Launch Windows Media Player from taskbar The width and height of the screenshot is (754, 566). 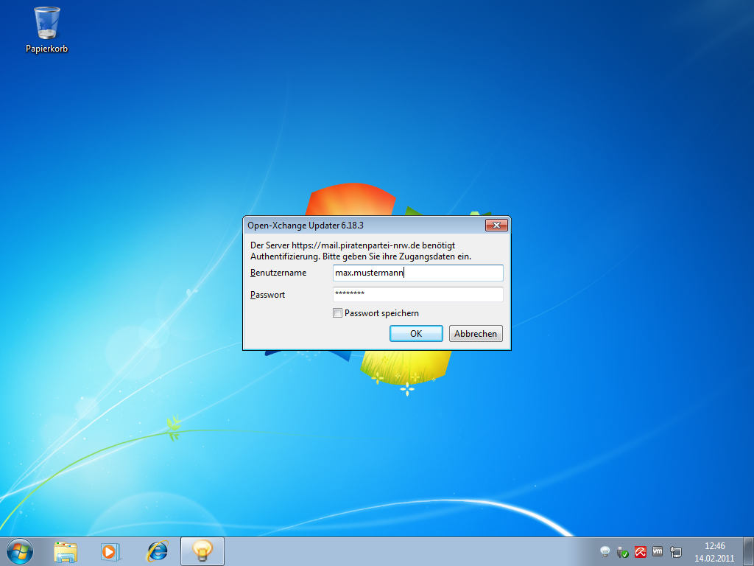[110, 551]
